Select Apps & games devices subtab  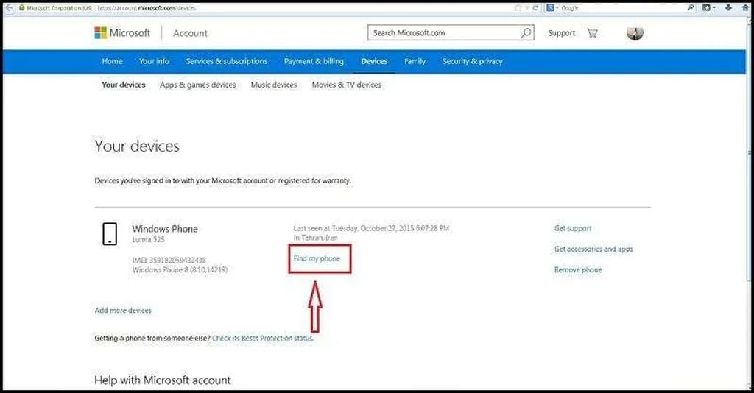click(198, 85)
